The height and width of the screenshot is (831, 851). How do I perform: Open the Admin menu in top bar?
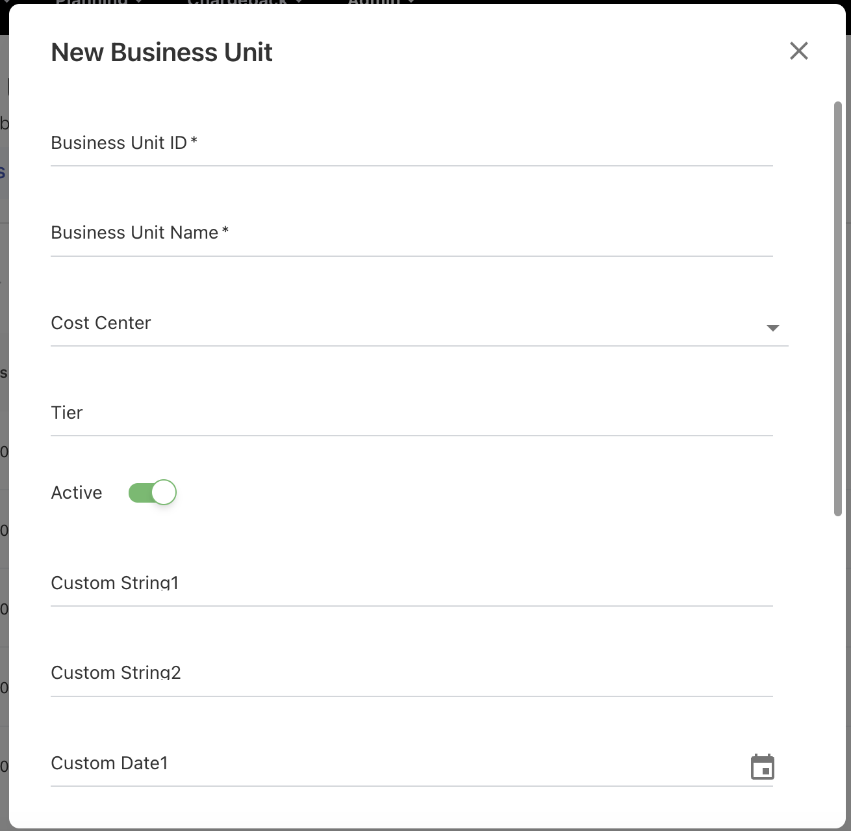374,2
